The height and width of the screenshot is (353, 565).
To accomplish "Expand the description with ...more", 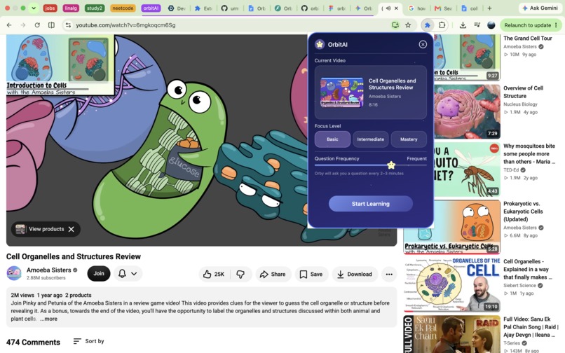I will (48, 319).
